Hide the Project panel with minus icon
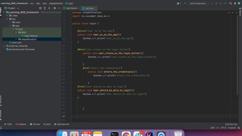Viewport: 242px width, 136px height. (59, 8)
